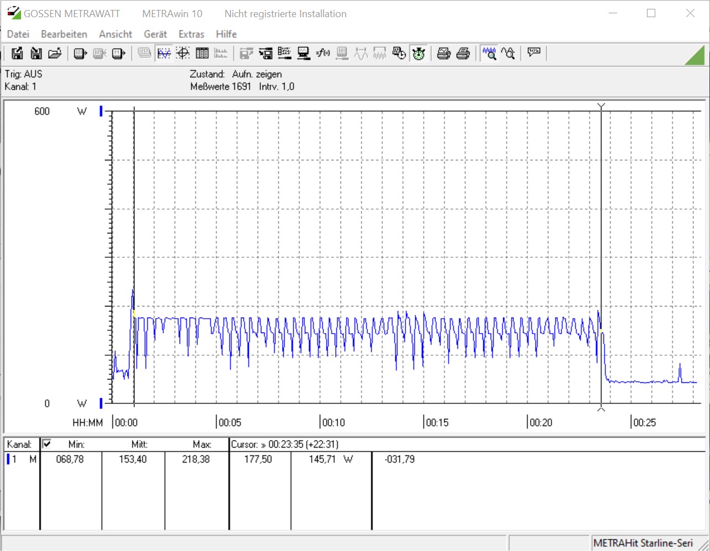Image resolution: width=710 pixels, height=551 pixels.
Task: Click the blue channel 1 color indicator
Action: [8, 459]
